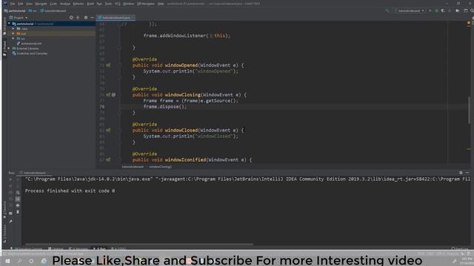Screen dimensions: 474x266
Task: Open the Help menu
Action: [x=161, y=4]
